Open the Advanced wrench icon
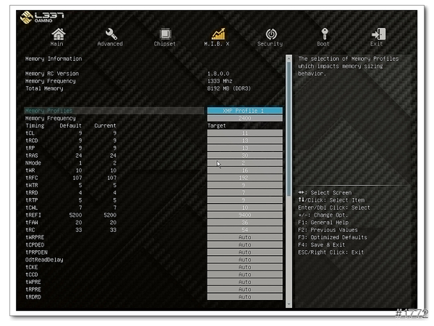The image size is (434, 326). (x=111, y=34)
